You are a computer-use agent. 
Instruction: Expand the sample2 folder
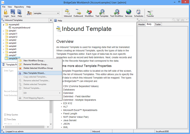[x=4, y=40]
